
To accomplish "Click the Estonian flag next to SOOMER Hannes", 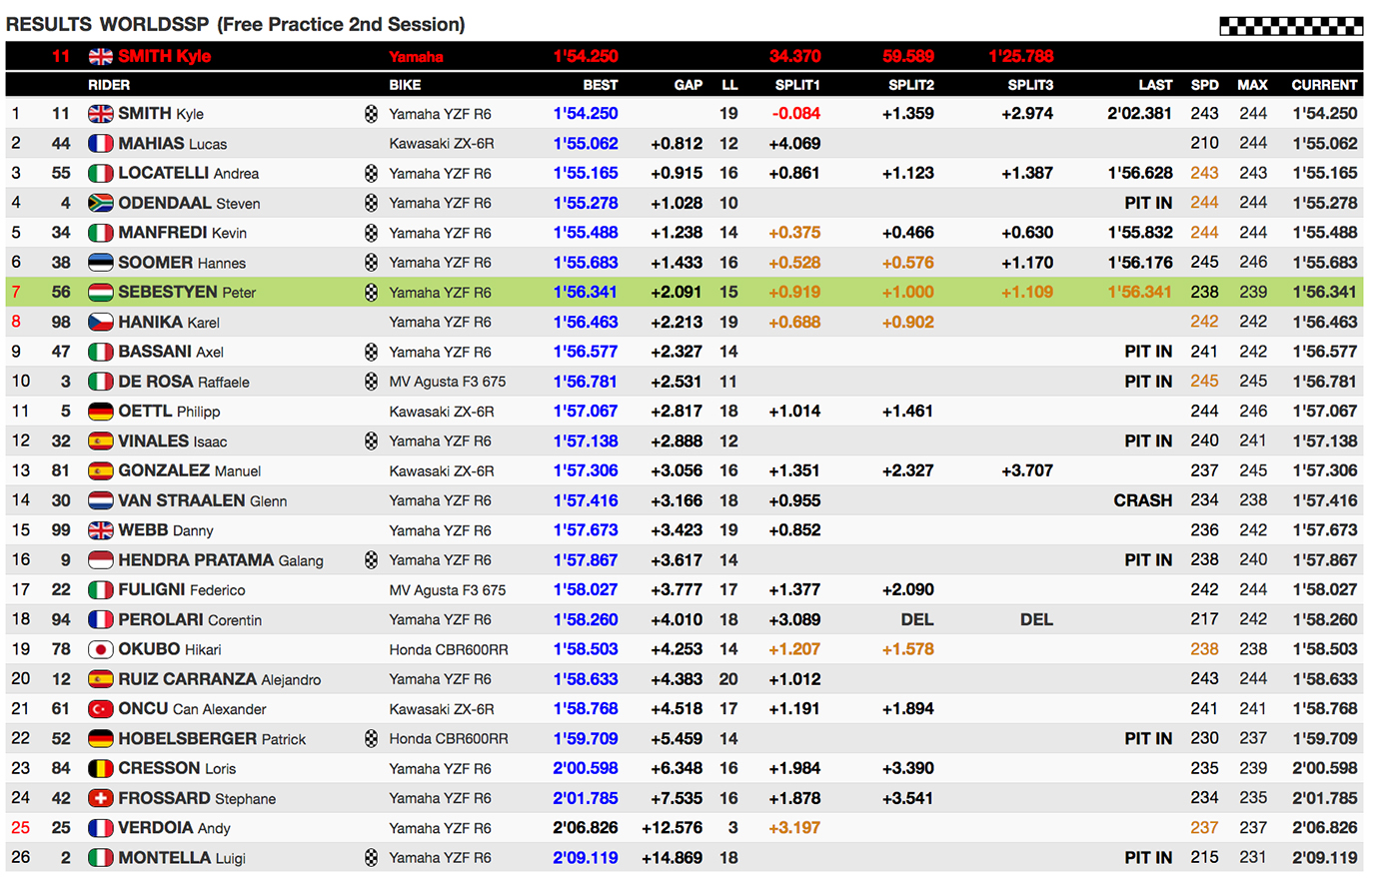I will tap(100, 263).
